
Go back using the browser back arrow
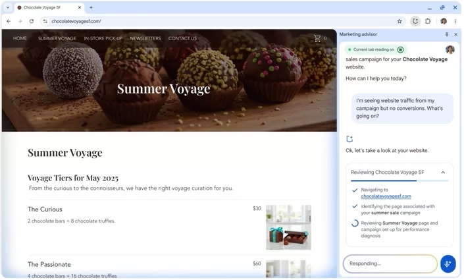[x=9, y=21]
